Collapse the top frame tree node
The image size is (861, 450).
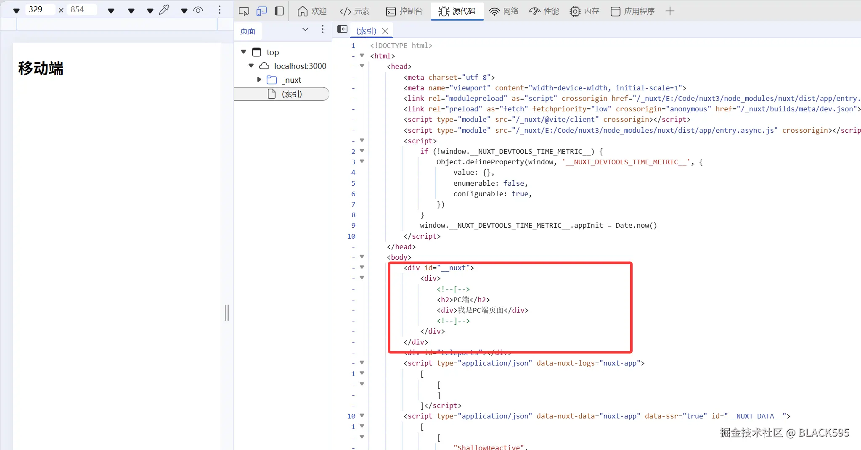[x=244, y=52]
